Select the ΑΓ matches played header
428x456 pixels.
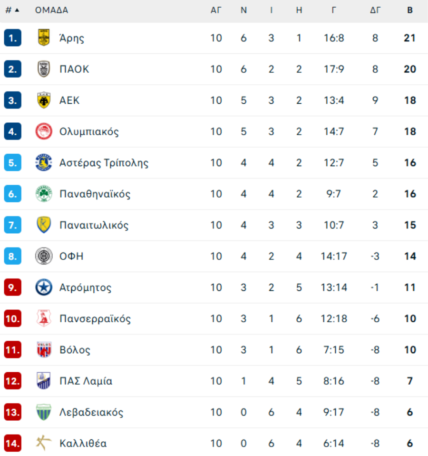[x=216, y=10]
